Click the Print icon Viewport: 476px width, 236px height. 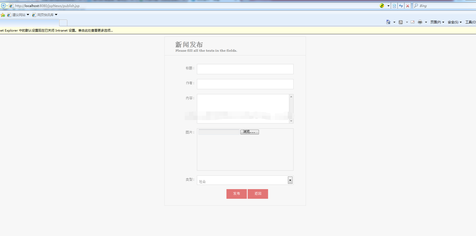[x=420, y=22]
